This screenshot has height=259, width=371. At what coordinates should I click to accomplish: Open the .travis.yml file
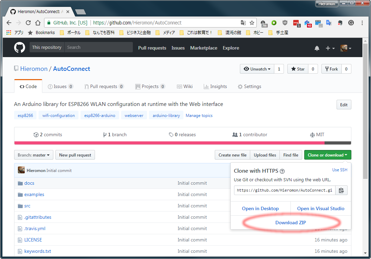click(x=35, y=228)
